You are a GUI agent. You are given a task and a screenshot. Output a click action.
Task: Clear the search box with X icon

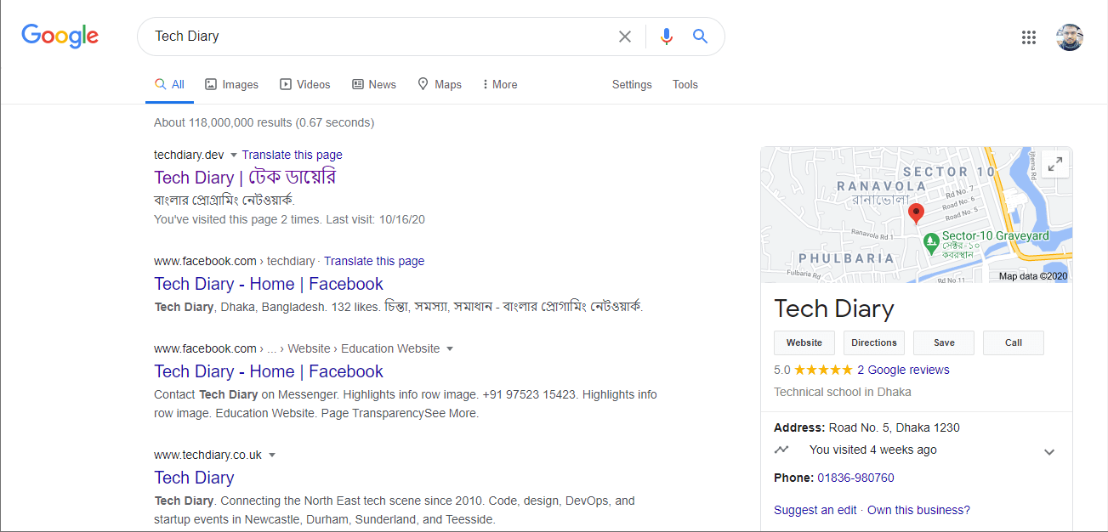[x=625, y=37]
